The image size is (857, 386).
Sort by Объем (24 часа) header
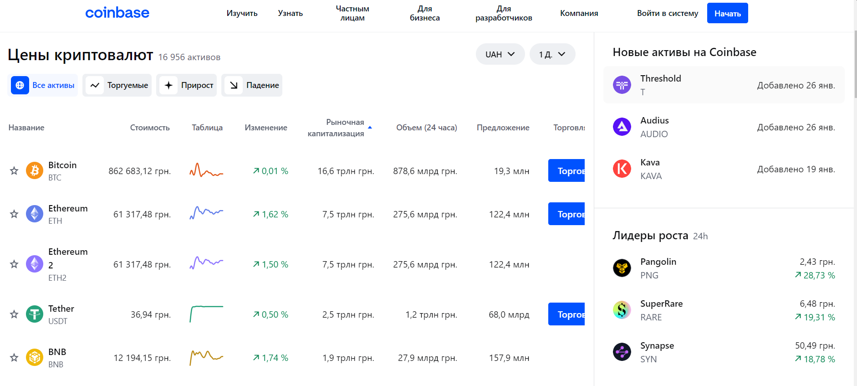[427, 128]
